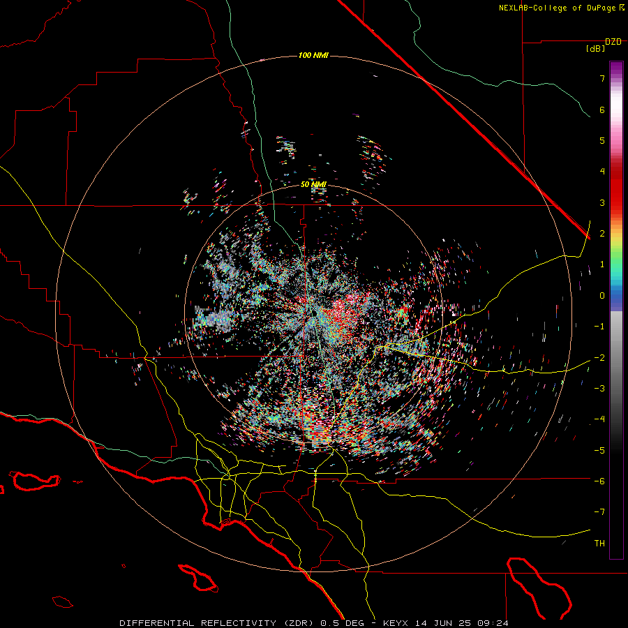Select the -1 value on color scale
This screenshot has width=628, height=628.
[599, 327]
